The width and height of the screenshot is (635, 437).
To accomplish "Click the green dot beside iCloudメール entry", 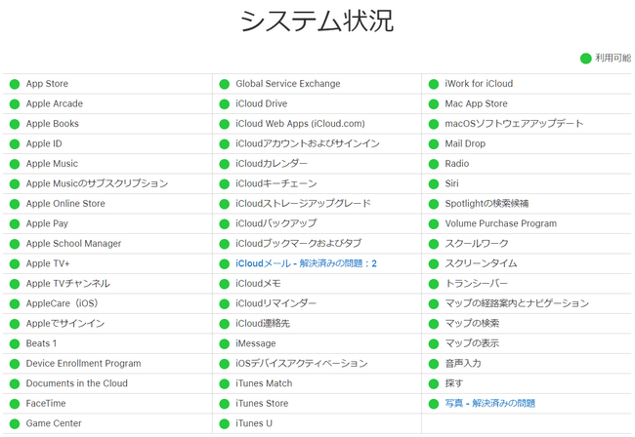I will coord(225,264).
